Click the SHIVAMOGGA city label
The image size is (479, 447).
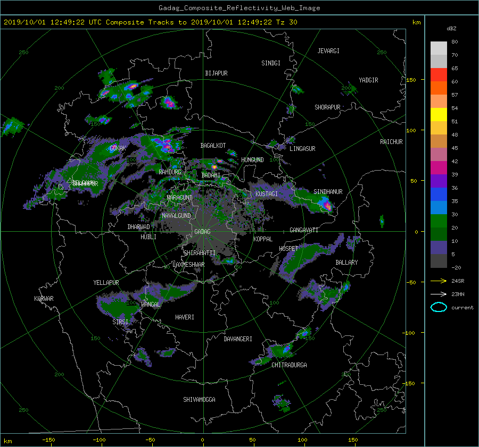(x=199, y=399)
